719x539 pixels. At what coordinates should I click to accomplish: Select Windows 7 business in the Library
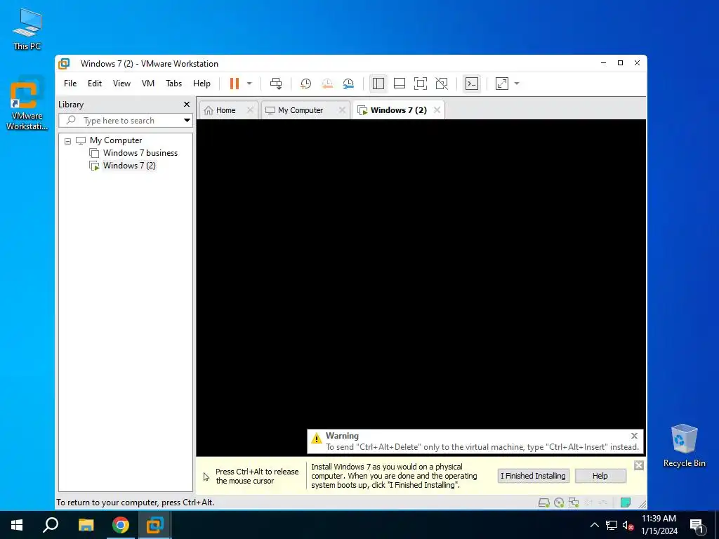coord(140,153)
